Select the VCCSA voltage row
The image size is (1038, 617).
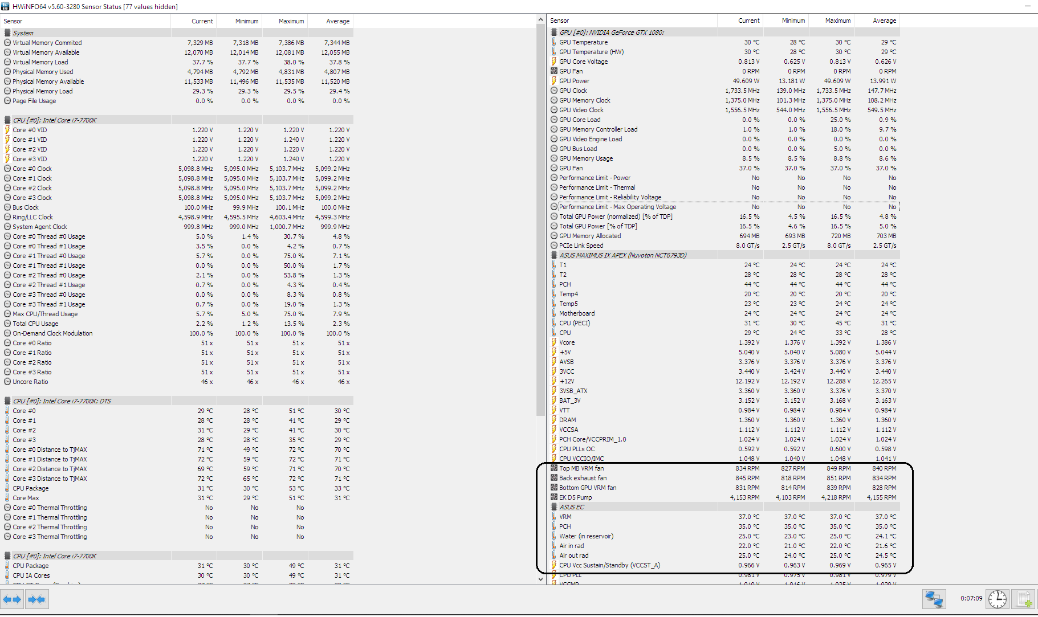[x=723, y=430]
